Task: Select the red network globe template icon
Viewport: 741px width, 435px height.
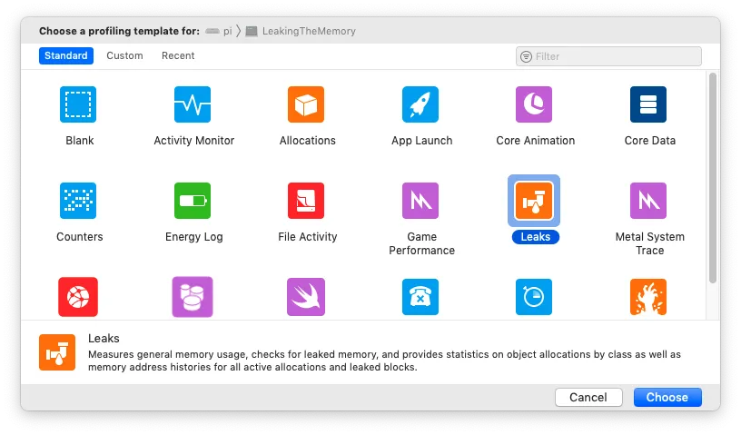Action: pos(78,297)
